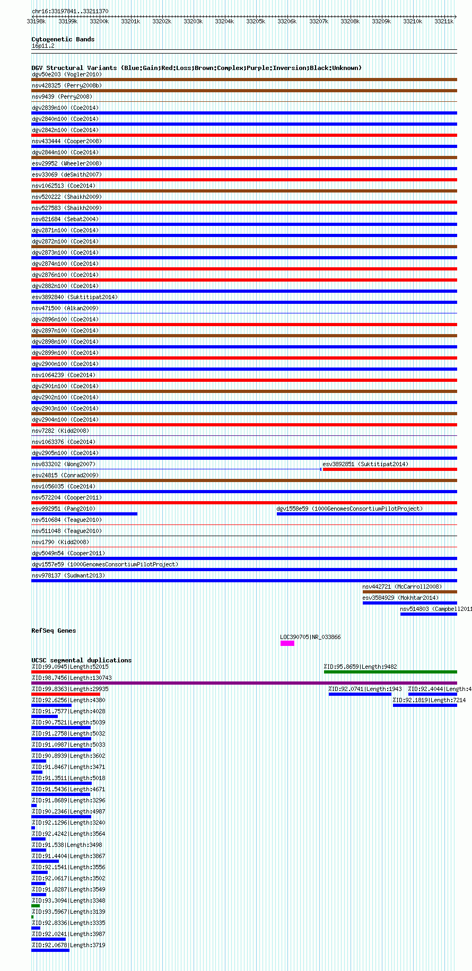472x971 pixels.
Task: Open duplication %ID:99.8363 Length:29935
Action: click(70, 689)
